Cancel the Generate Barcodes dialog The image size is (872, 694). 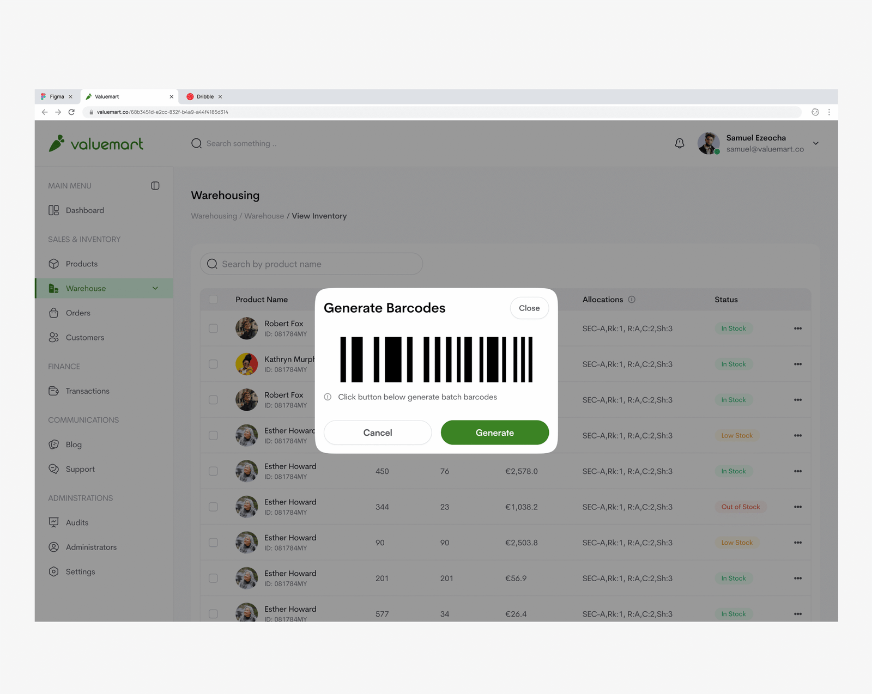[x=377, y=433]
